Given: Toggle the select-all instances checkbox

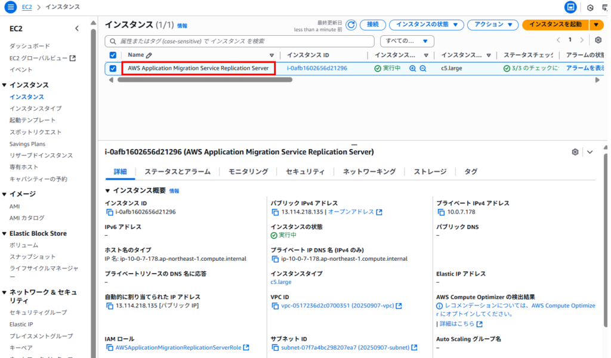Looking at the screenshot, I should click(x=113, y=55).
